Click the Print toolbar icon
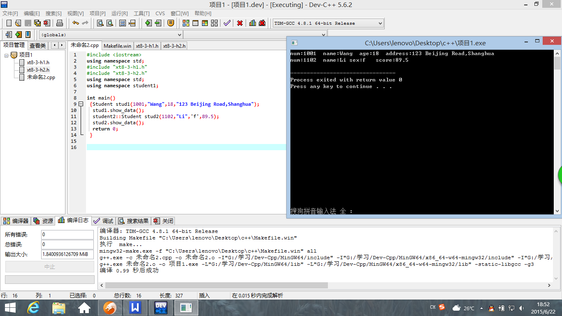The image size is (562, 316). tap(60, 23)
